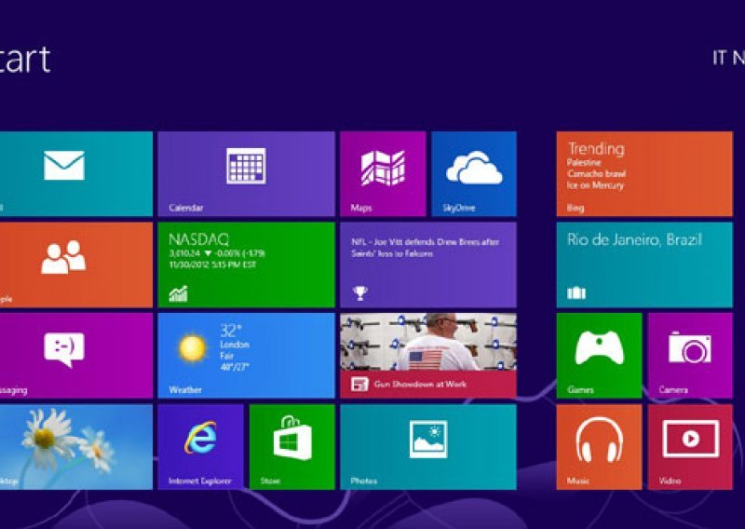The image size is (745, 529).
Task: Open the Rio de Janeiro travel tile
Action: 644,264
